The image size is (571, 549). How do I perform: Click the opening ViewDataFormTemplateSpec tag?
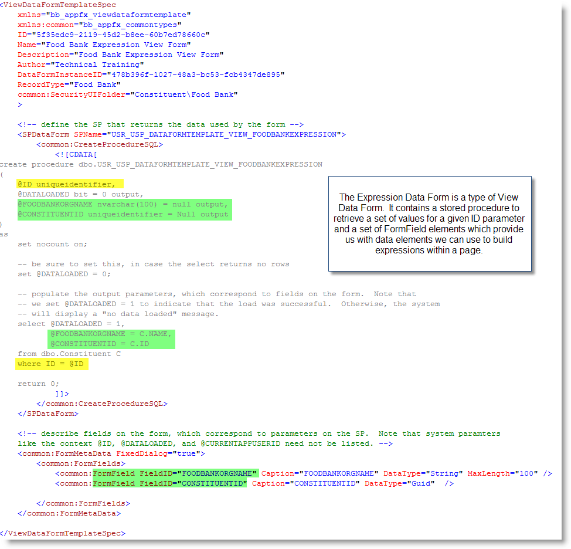[x=58, y=5]
